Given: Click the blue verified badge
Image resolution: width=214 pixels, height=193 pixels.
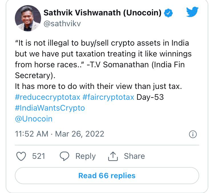Looking at the screenshot, I should (x=169, y=13).
